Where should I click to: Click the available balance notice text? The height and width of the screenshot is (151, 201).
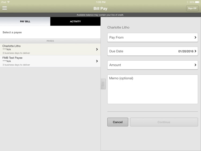(x=100, y=15)
